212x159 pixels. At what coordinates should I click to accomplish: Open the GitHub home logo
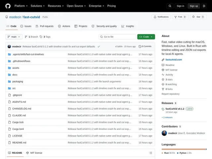(8, 6)
